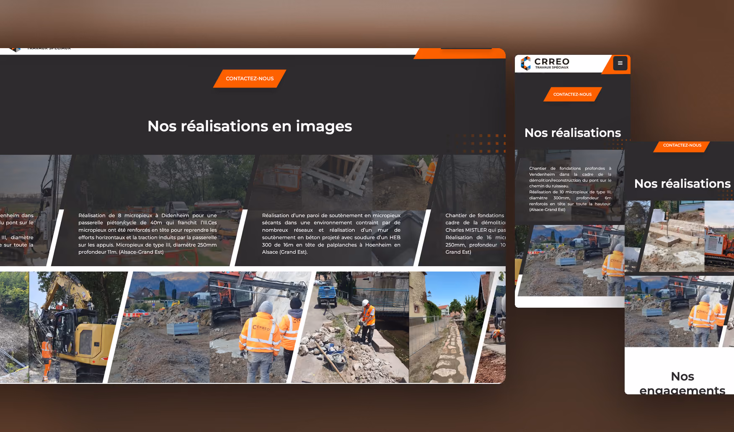Click 'TRAVAUX SPÉCIAUX' tagline in mobile header
Image resolution: width=734 pixels, height=432 pixels.
click(552, 67)
